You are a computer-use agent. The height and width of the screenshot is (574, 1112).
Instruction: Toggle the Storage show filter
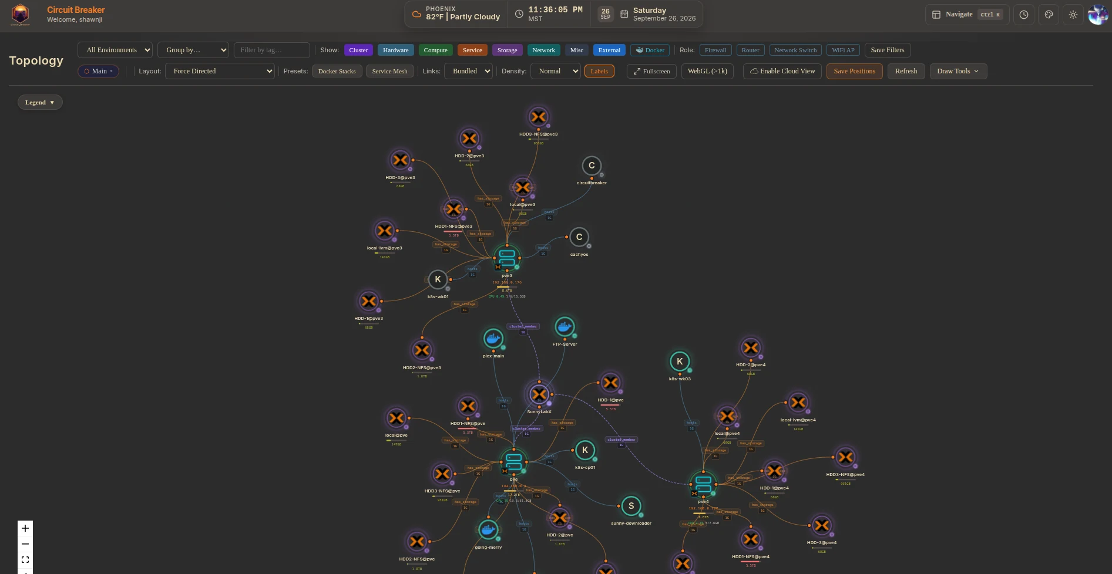507,50
